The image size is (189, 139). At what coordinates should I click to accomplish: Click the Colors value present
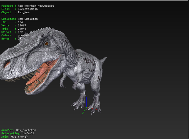[x=24, y=35]
